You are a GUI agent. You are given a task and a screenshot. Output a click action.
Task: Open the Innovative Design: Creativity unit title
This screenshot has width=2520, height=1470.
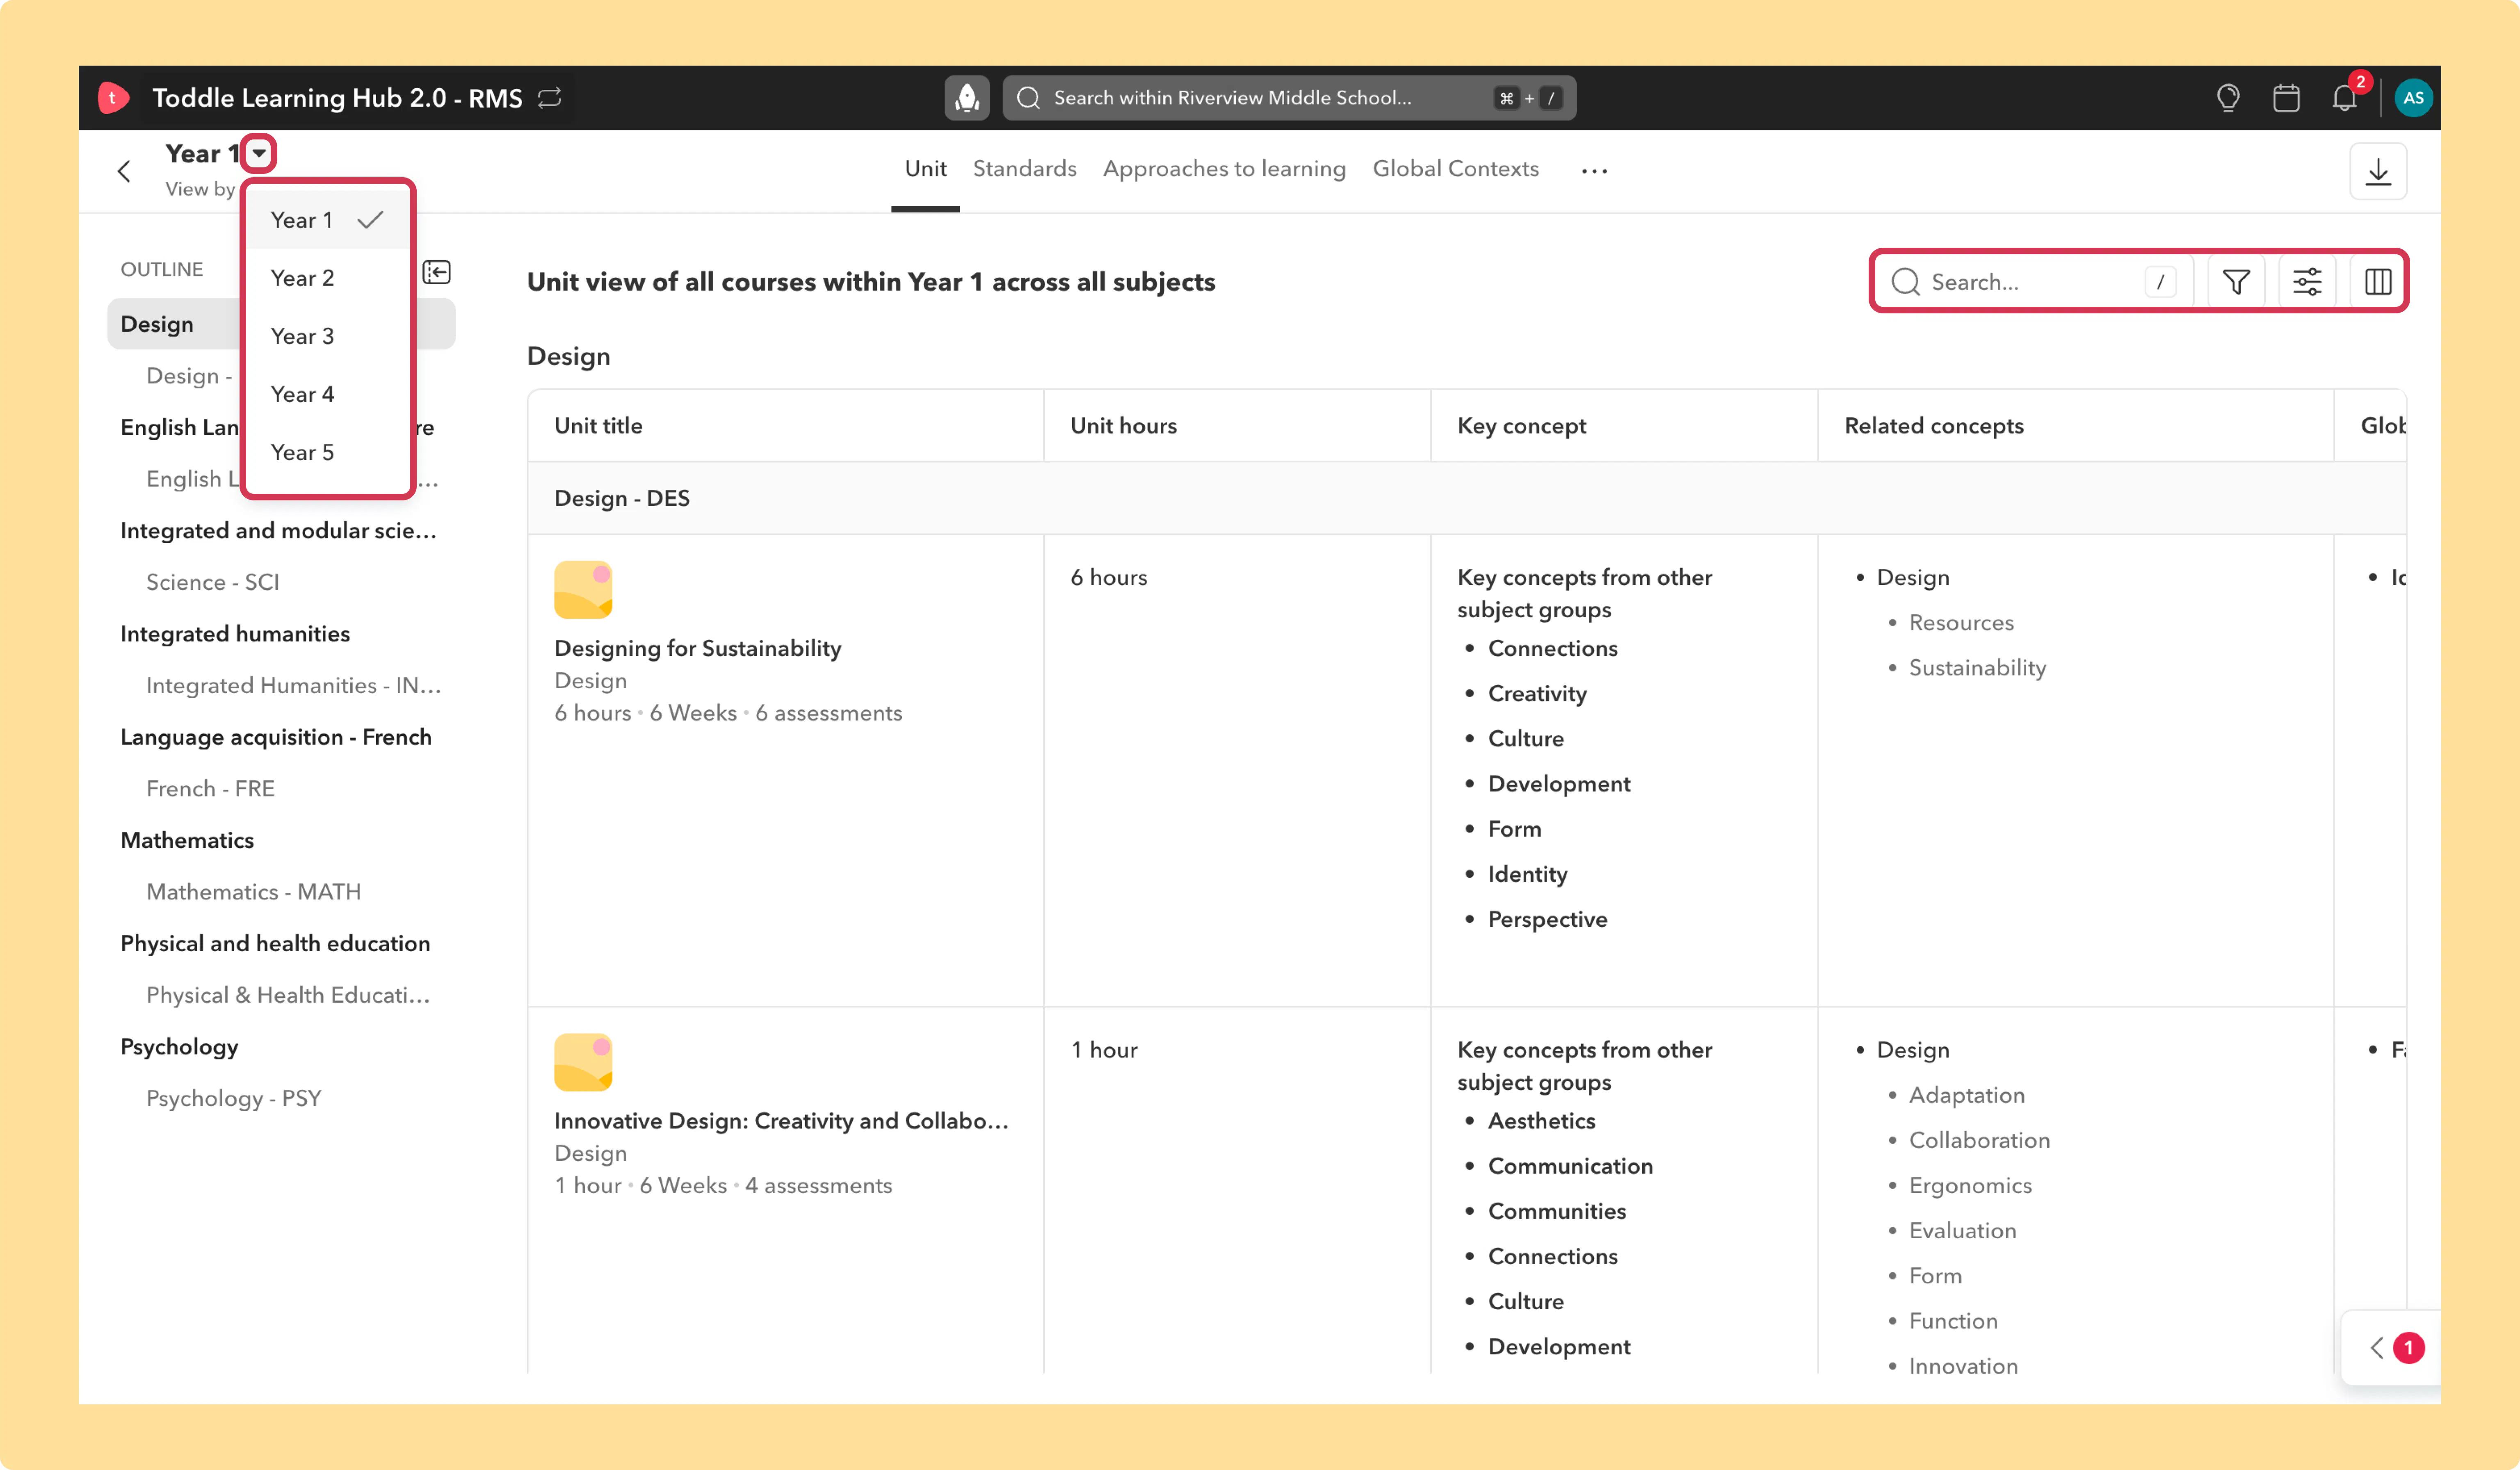point(781,1120)
